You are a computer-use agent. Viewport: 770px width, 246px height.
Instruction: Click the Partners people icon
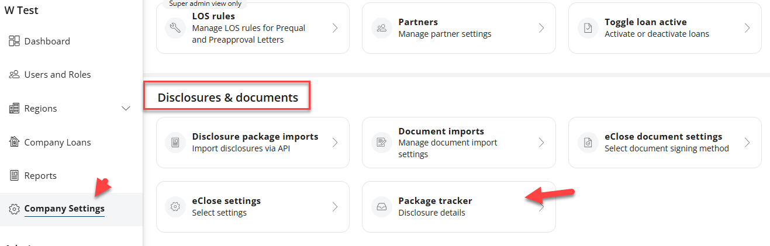pyautogui.click(x=382, y=28)
